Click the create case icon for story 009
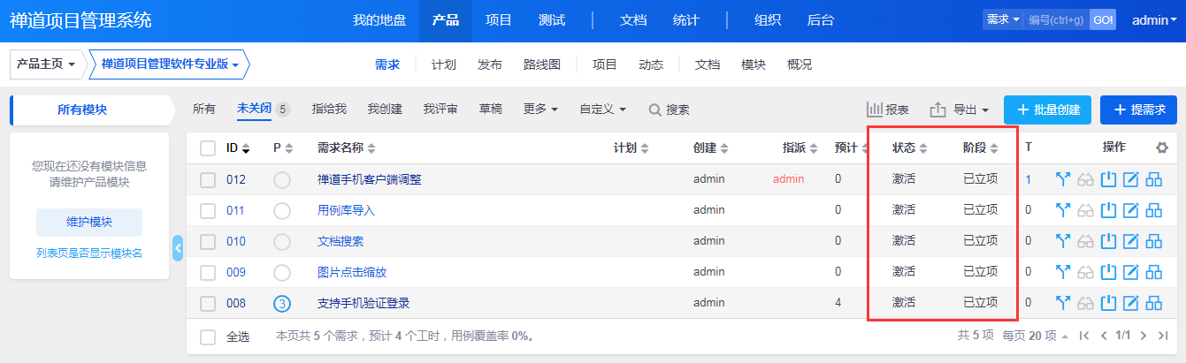 tap(1153, 272)
